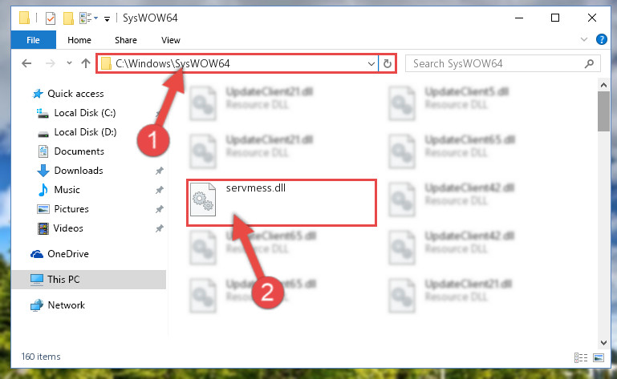Open Downloads in Quick access
Viewport: 617px width, 379px height.
point(79,171)
